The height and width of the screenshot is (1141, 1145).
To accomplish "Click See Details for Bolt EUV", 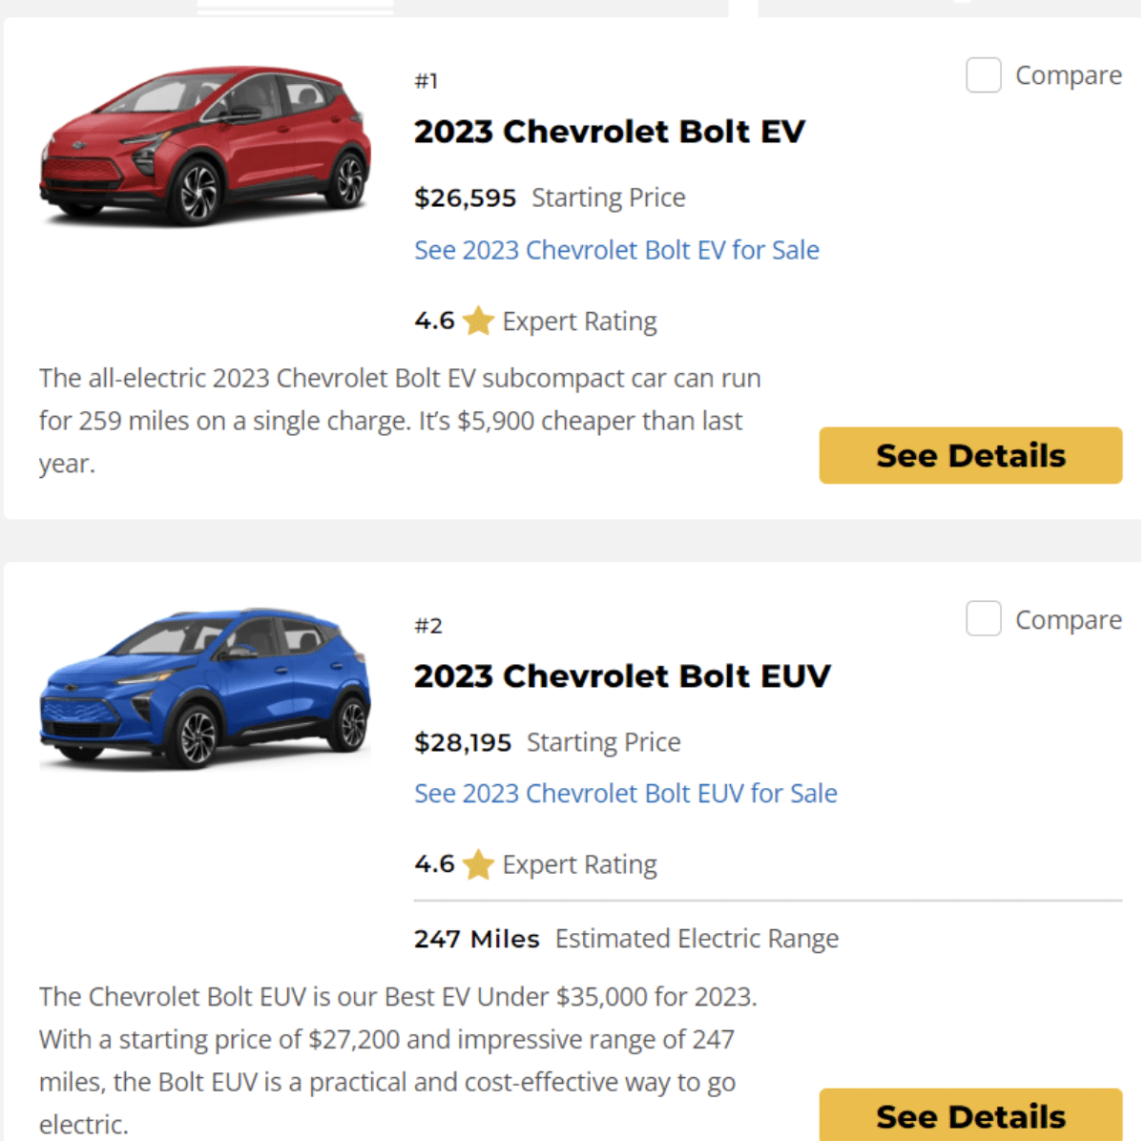I will point(970,1114).
